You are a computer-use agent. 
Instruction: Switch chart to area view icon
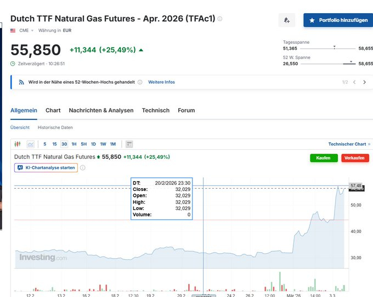coord(30,144)
